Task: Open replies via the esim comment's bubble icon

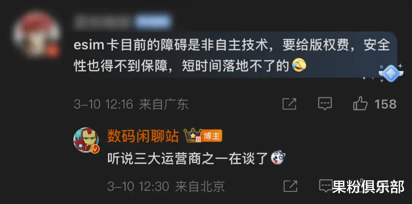Action: pos(325,104)
